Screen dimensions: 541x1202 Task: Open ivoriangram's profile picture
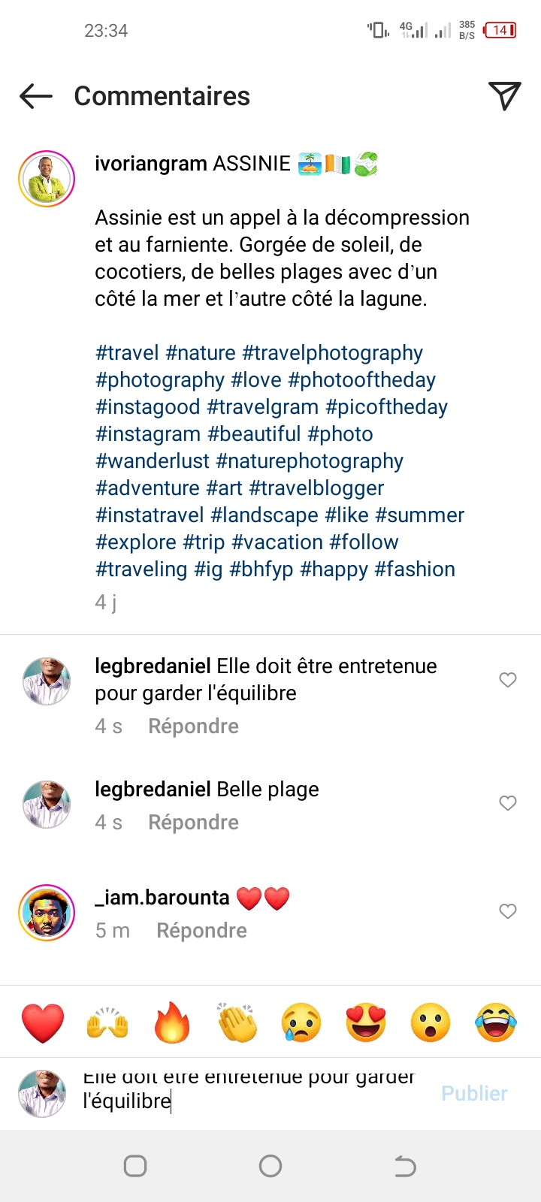tap(47, 179)
